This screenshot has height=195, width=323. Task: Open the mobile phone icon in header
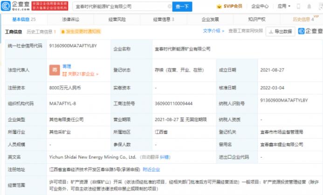[298, 7]
